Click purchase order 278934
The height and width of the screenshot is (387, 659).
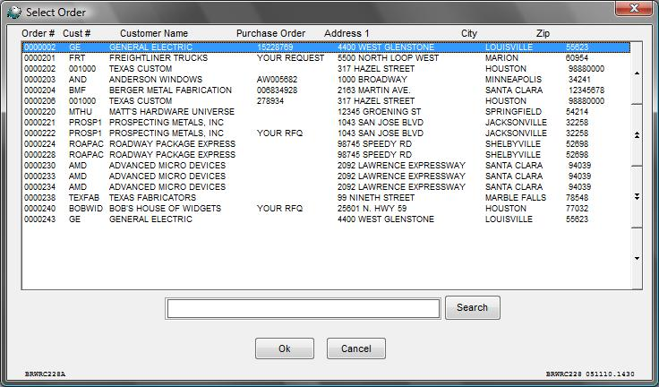click(270, 101)
